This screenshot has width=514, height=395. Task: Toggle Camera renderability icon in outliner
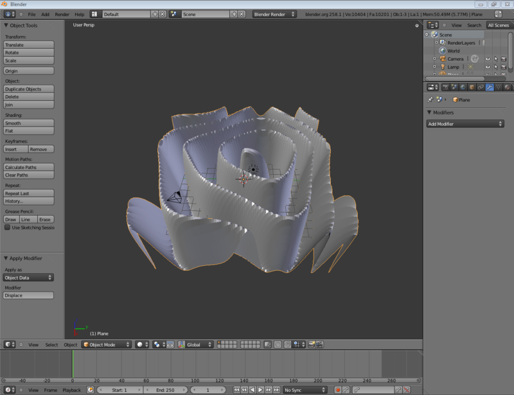[504, 59]
